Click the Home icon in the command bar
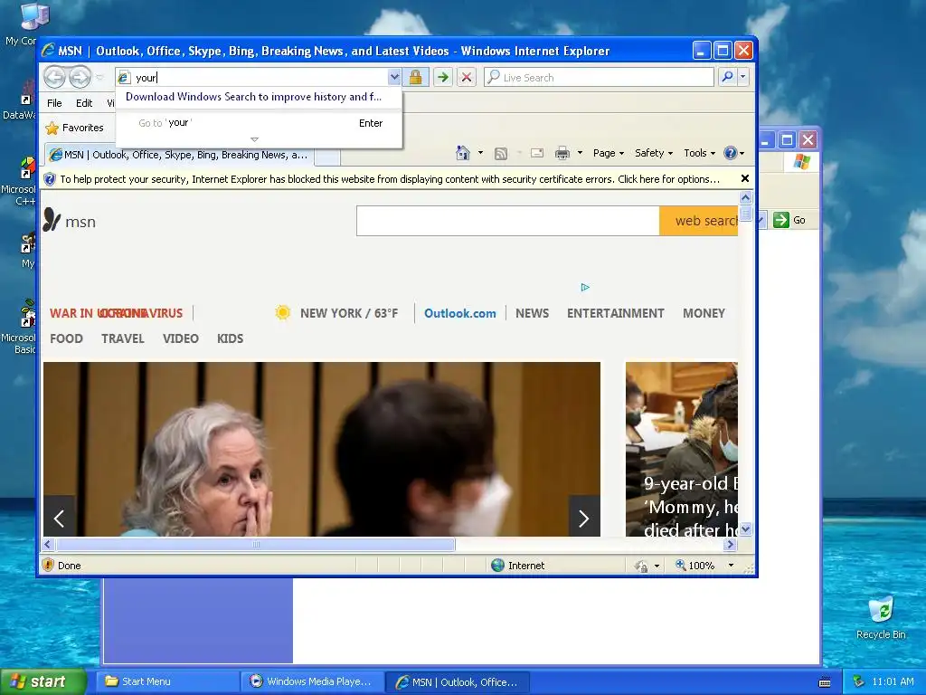 [x=462, y=153]
